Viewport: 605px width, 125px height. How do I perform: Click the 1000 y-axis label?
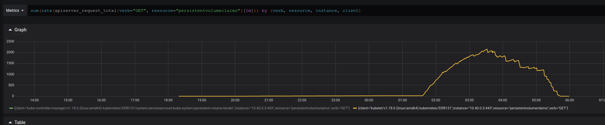(10, 74)
